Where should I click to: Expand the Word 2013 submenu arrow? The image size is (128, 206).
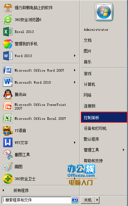[x=75, y=56]
